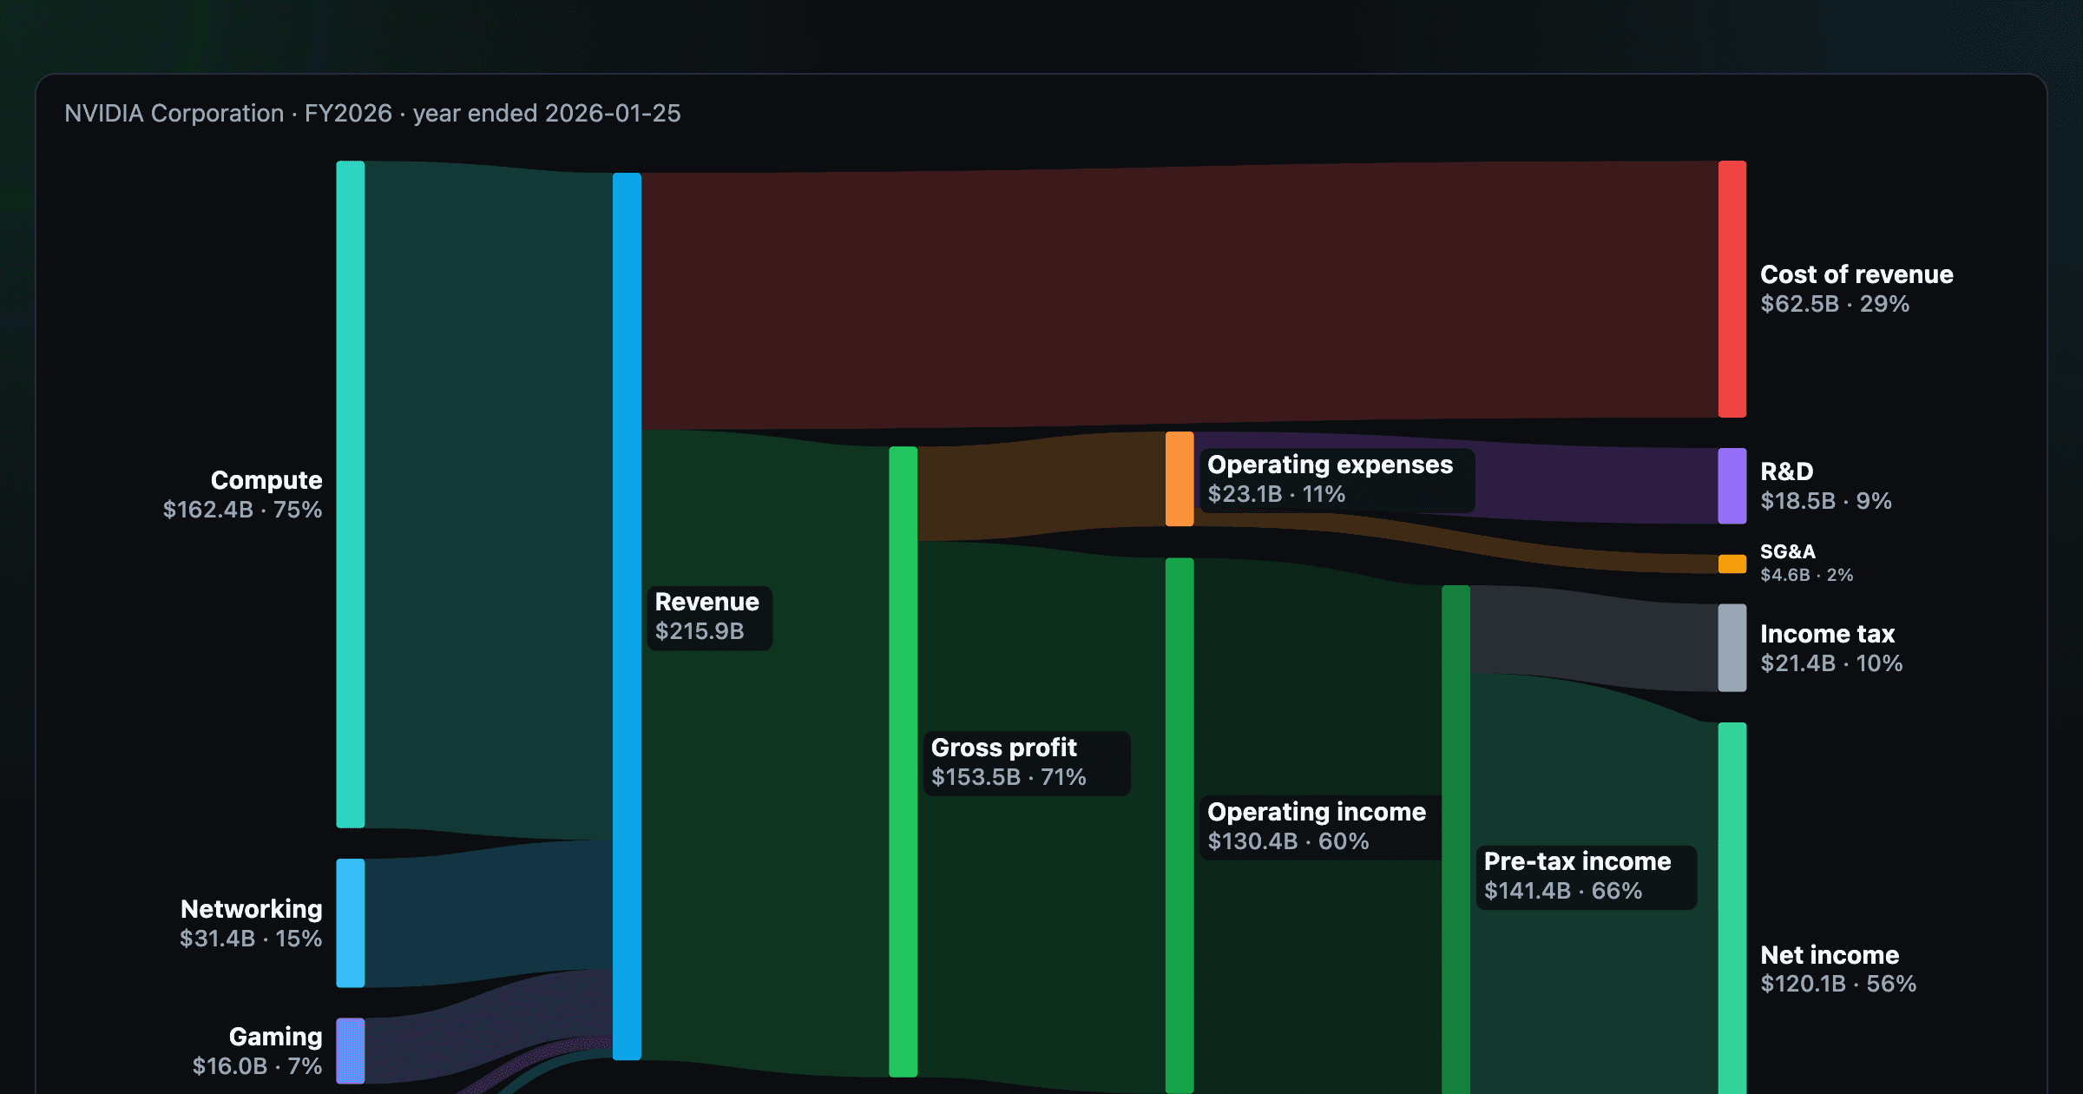Click the Pre-tax income $141.4B label
This screenshot has height=1094, width=2083.
click(1586, 876)
